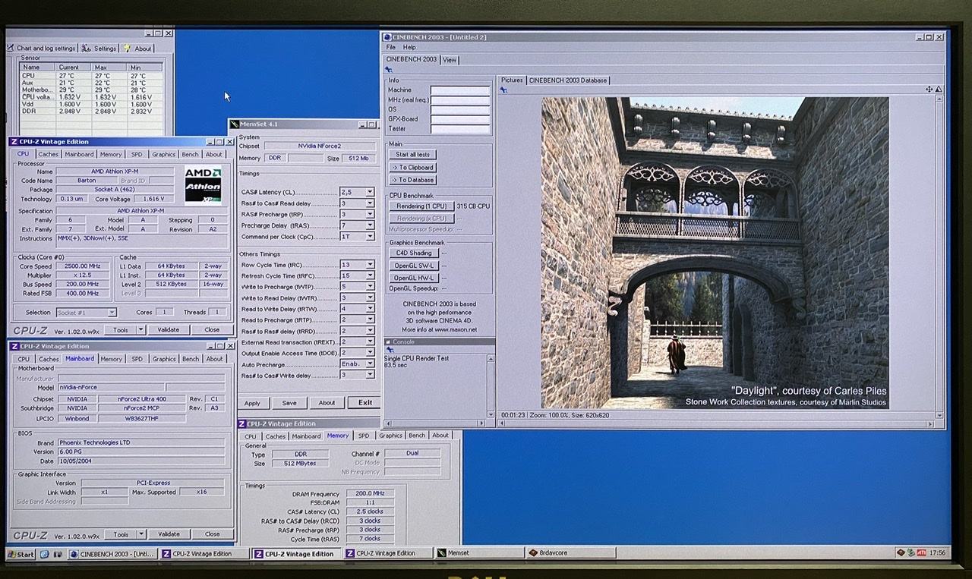Click the Apply button in MemSet
Viewport: 972px width, 579px height.
252,403
